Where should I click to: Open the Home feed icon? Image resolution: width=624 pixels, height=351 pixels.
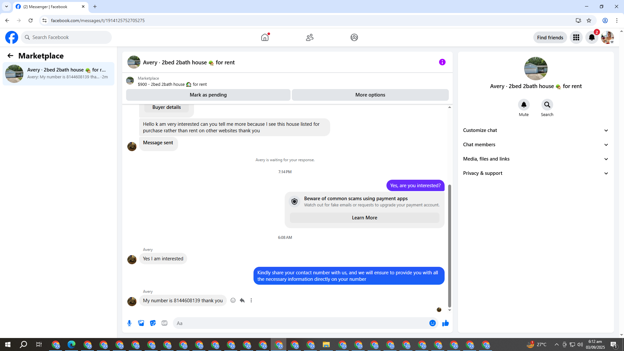265,37
